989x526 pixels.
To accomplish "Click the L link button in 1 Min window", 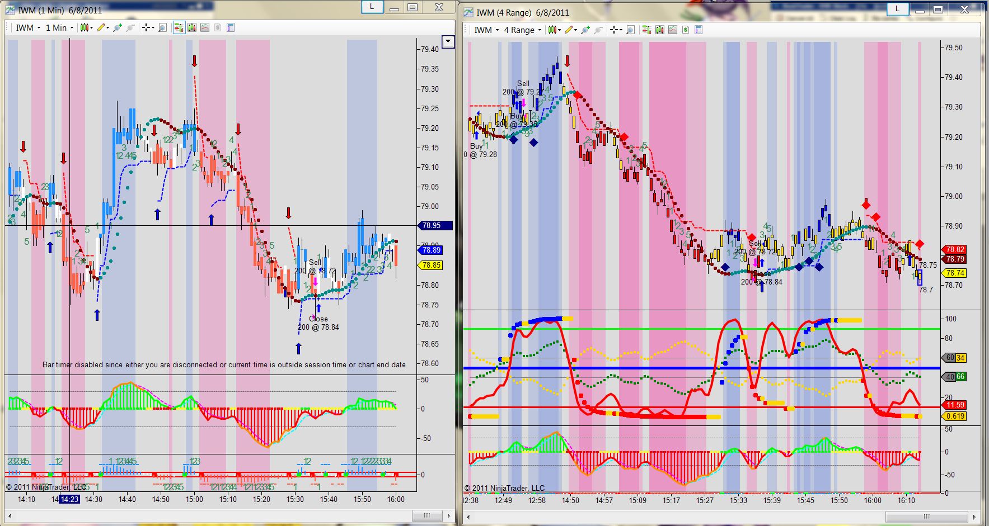I will click(x=372, y=7).
